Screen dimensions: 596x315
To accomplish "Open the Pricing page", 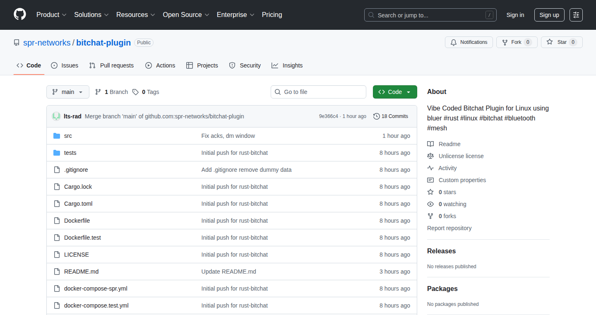I will [272, 15].
